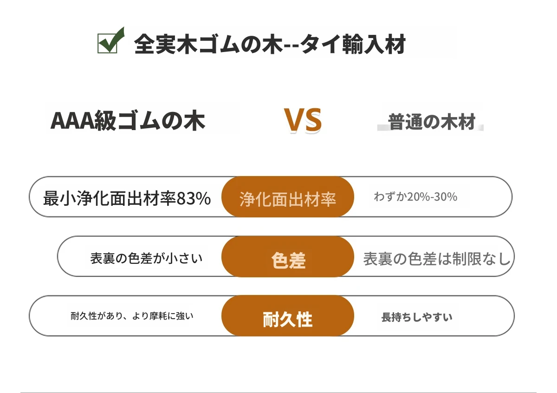Click the orange 耐久性 pill
The width and height of the screenshot is (557, 393).
(x=288, y=316)
